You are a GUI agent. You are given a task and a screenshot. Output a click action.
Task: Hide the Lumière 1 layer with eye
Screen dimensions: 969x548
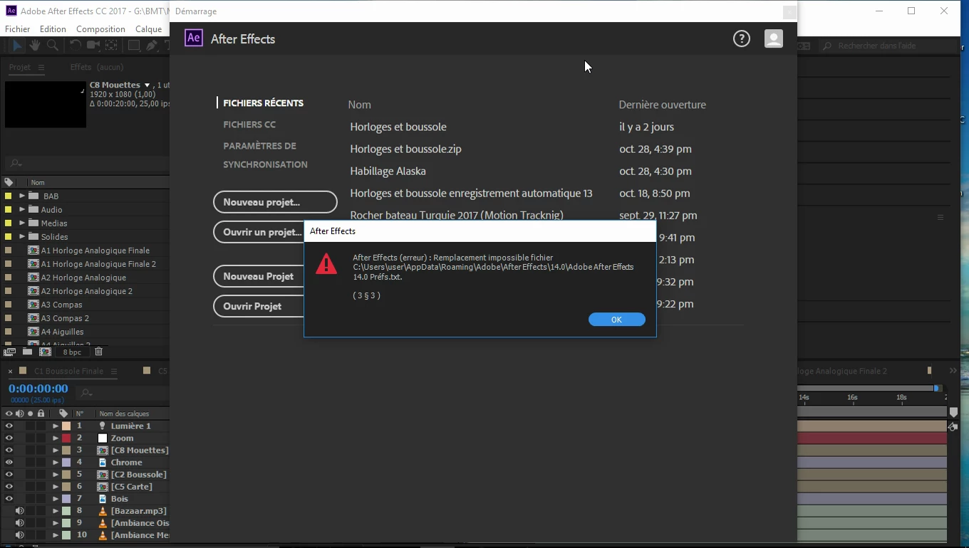(9, 426)
